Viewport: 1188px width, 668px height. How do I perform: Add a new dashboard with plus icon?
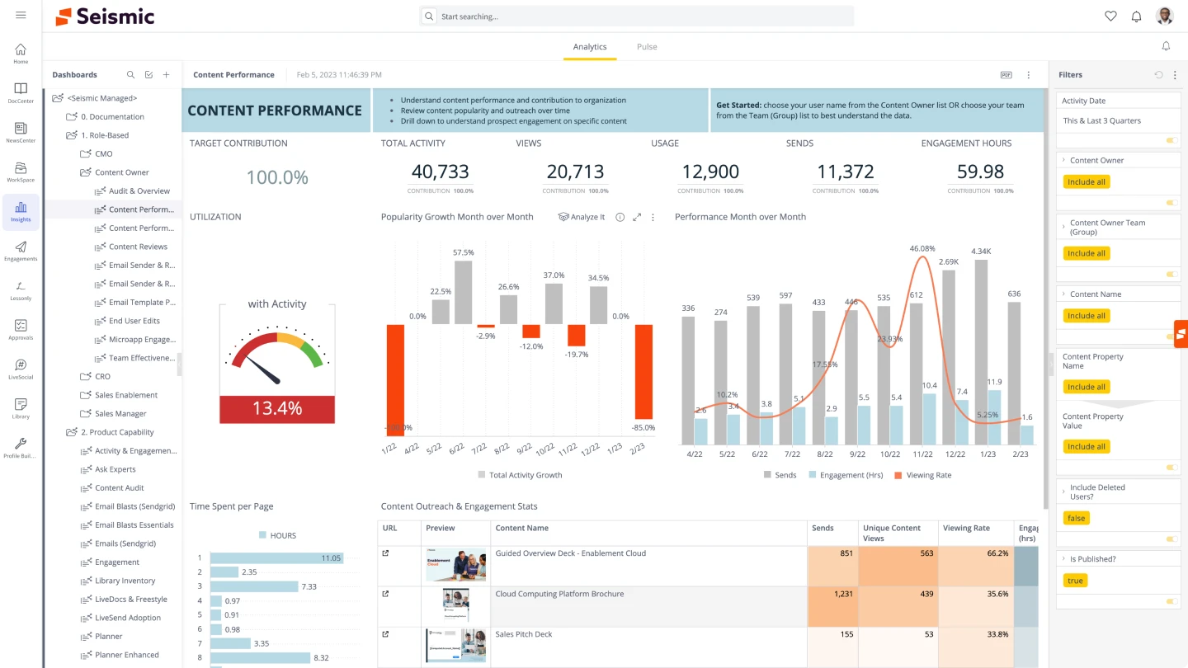point(166,74)
